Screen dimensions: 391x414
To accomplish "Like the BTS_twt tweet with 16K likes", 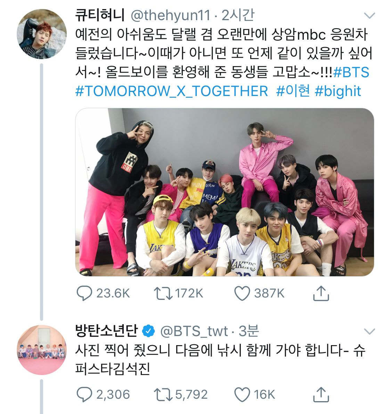I will pyautogui.click(x=242, y=395).
